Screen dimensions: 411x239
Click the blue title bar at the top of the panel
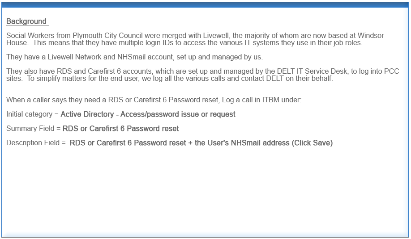205,5
